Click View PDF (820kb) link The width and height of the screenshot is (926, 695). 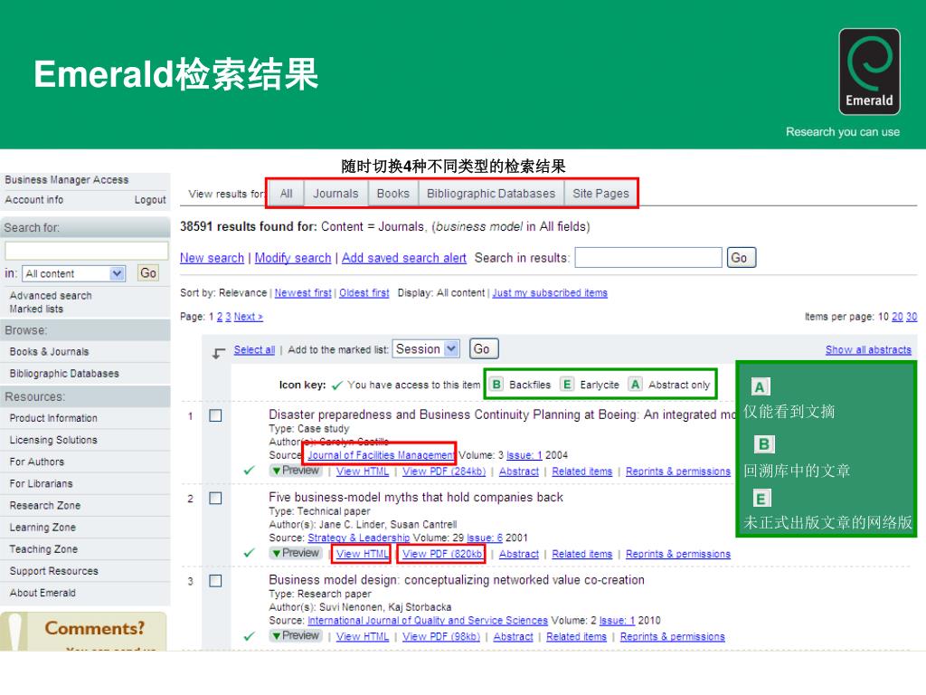point(442,554)
